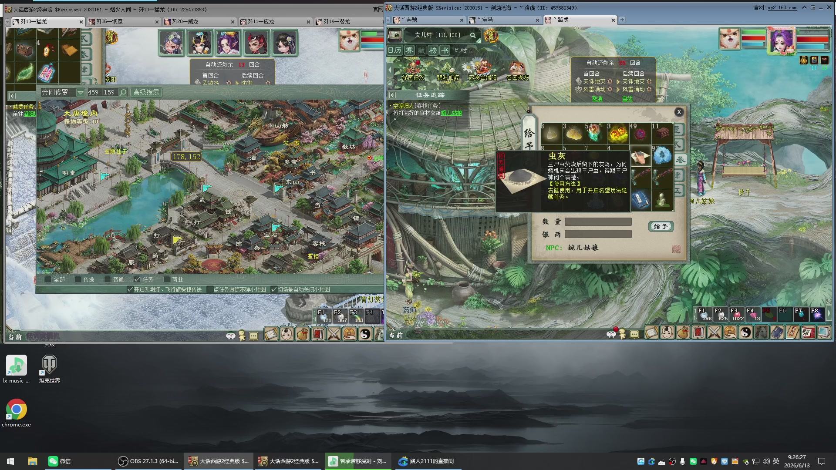
Task: Open WeChat from the taskbar
Action: pos(60,461)
